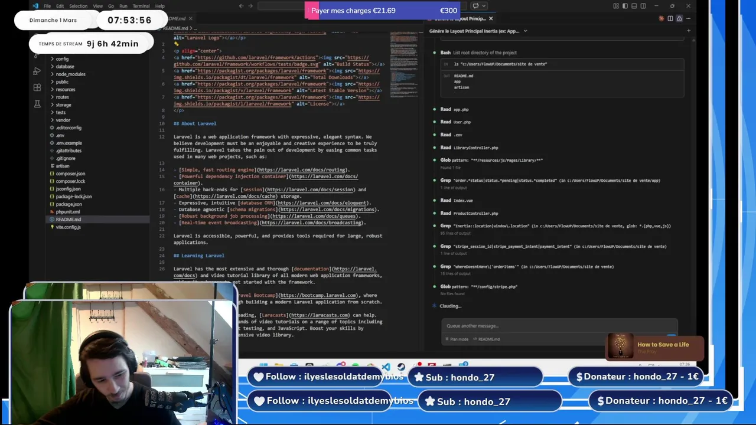Open package.json in explorer
The height and width of the screenshot is (425, 756).
click(69, 204)
